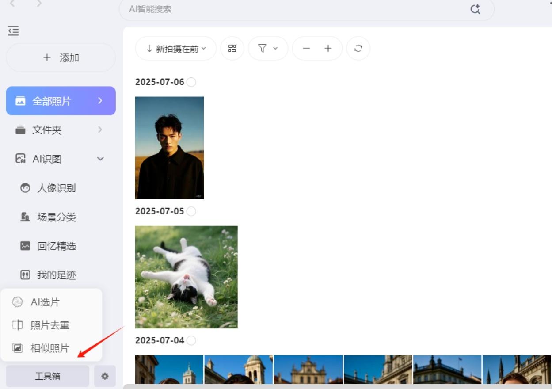Click the plus icon in 添加 button
This screenshot has width=552, height=389.
point(47,57)
